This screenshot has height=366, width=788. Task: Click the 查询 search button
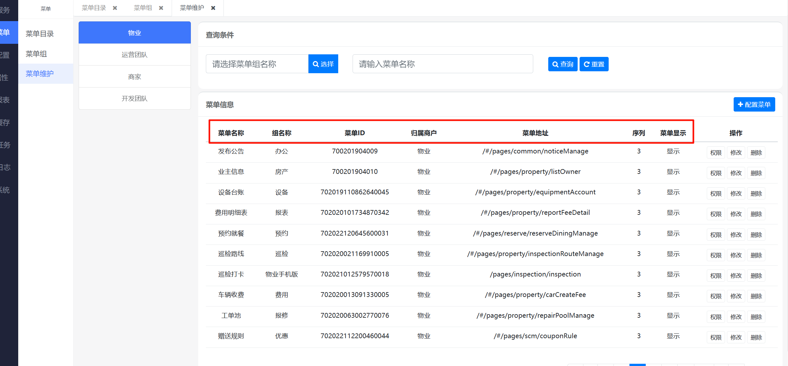tap(563, 64)
